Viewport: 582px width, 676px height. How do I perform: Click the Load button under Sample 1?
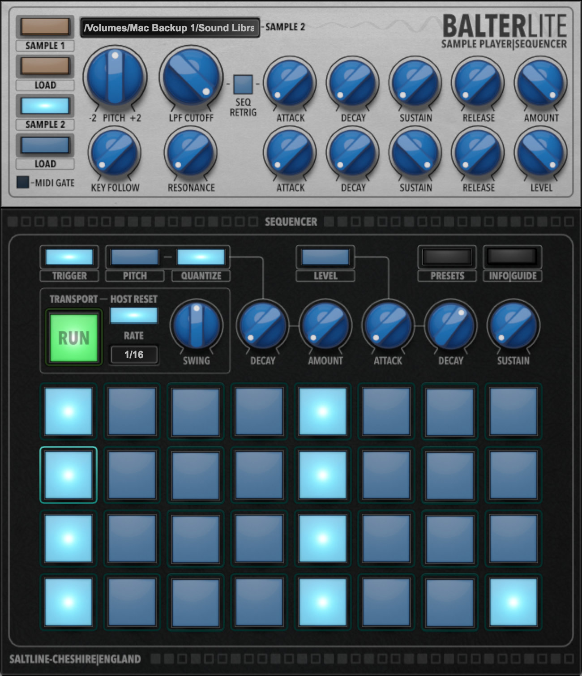45,66
